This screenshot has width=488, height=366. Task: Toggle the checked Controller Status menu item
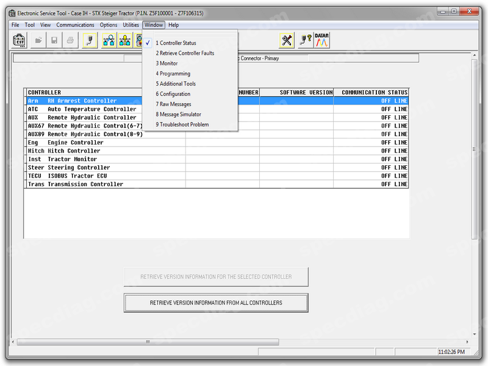click(x=178, y=43)
